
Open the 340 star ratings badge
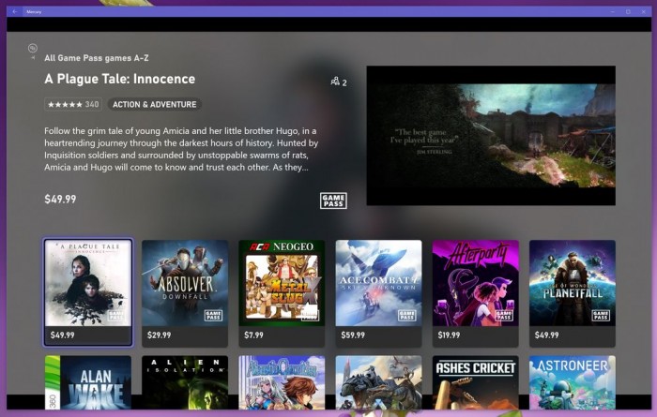click(x=73, y=105)
